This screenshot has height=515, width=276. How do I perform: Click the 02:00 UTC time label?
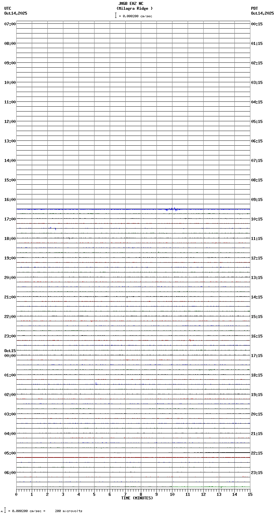[10, 395]
